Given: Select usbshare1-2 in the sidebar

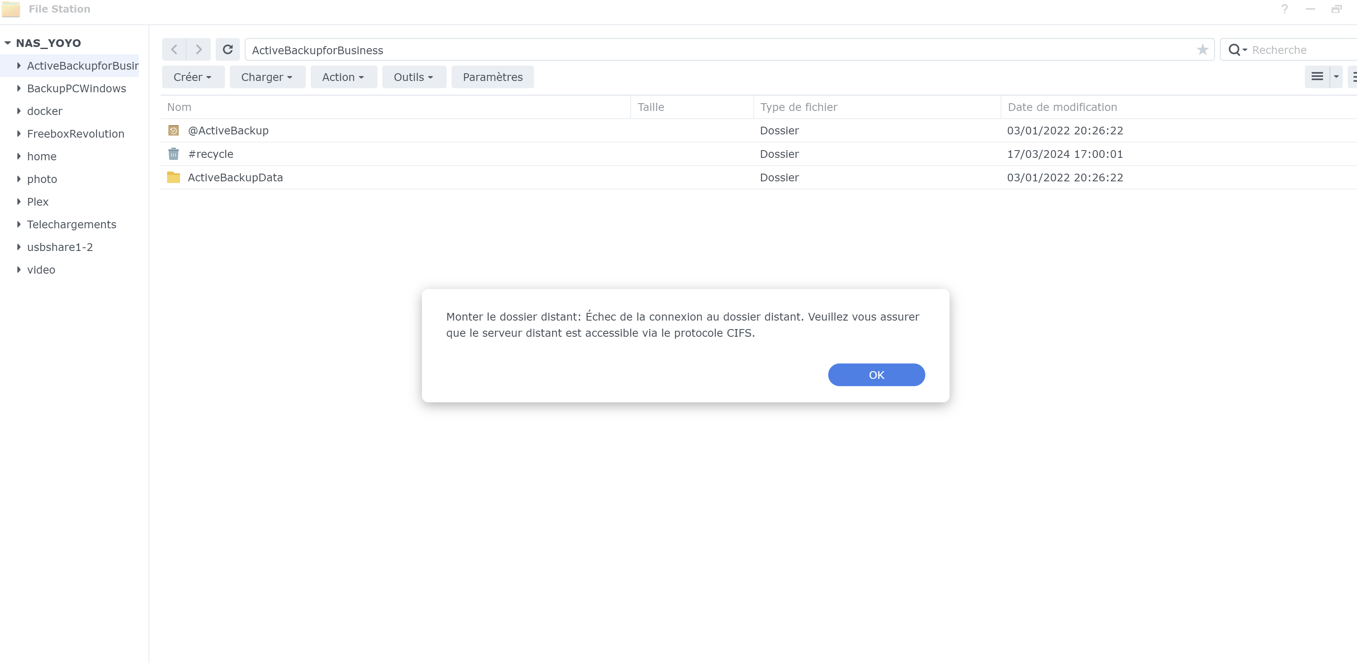Looking at the screenshot, I should (x=60, y=246).
